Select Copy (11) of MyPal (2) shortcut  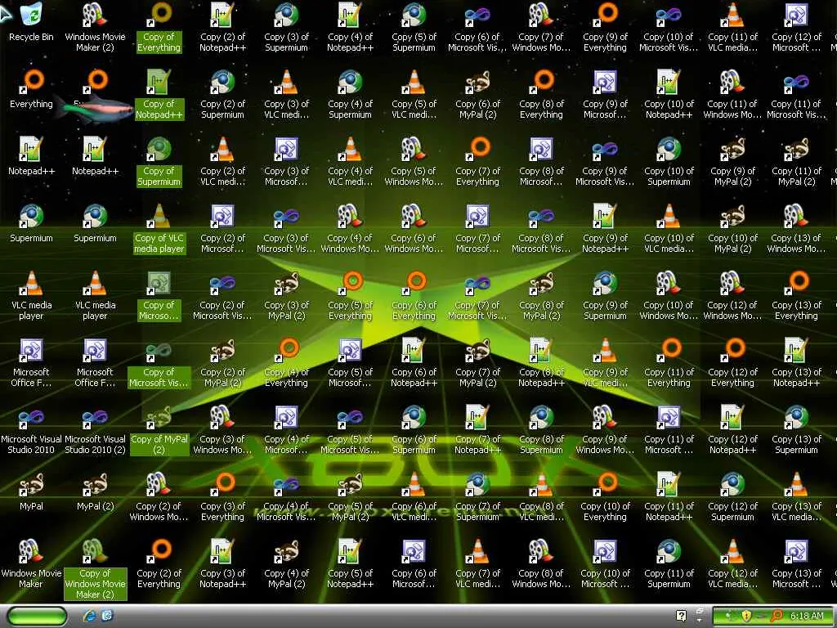[x=796, y=161]
